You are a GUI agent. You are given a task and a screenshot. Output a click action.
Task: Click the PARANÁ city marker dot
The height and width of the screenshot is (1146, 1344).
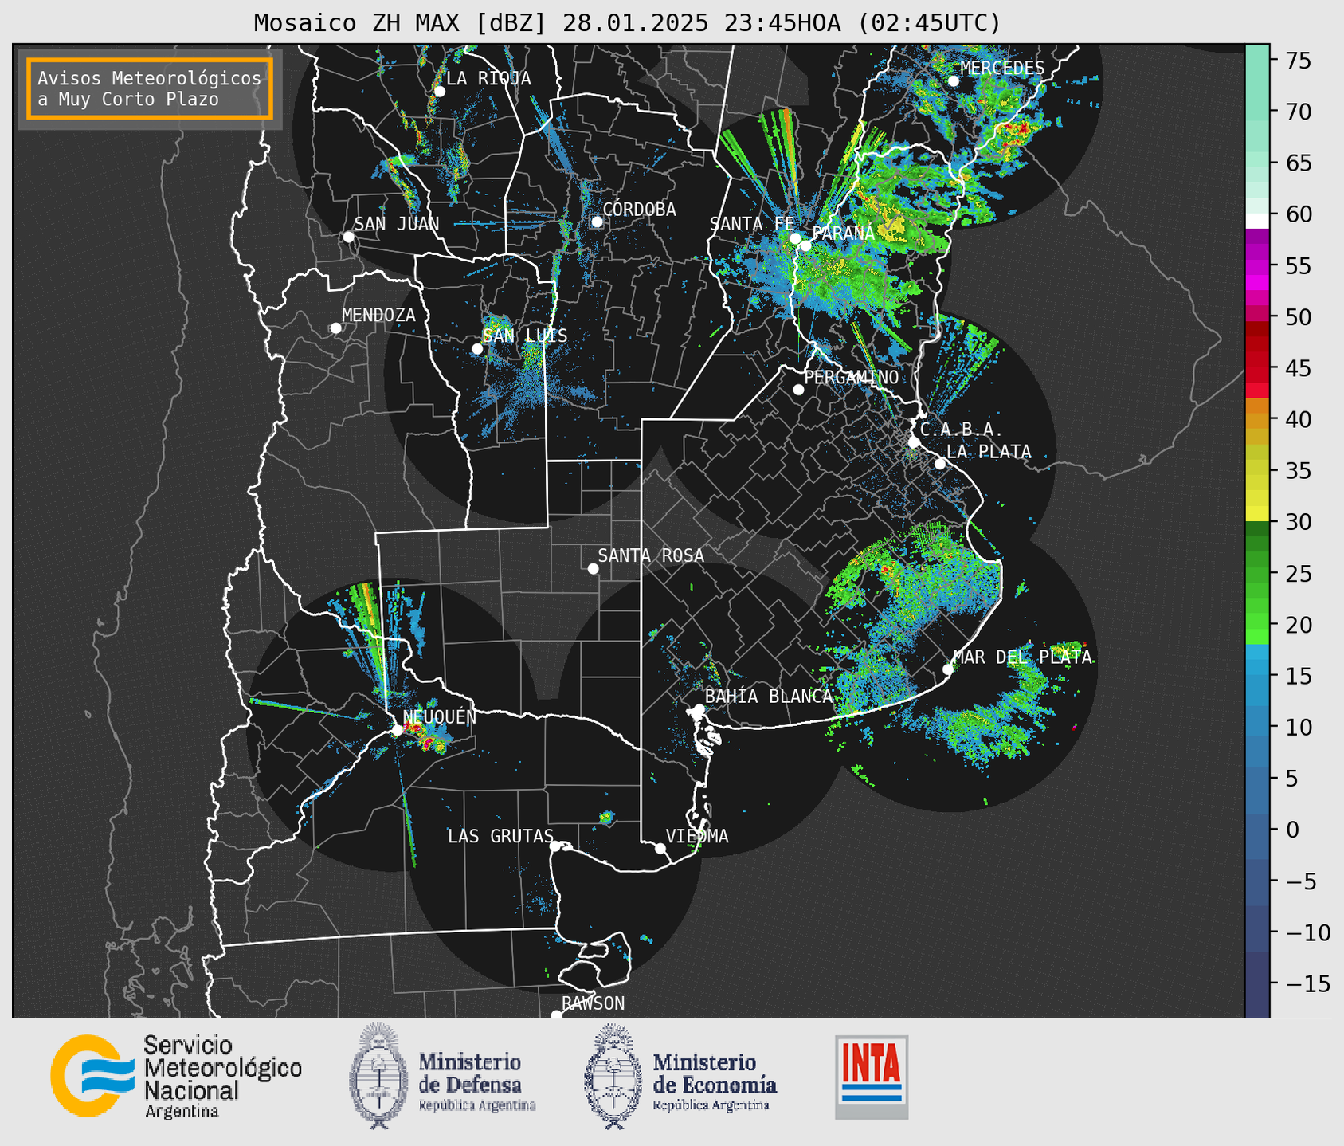coord(805,245)
